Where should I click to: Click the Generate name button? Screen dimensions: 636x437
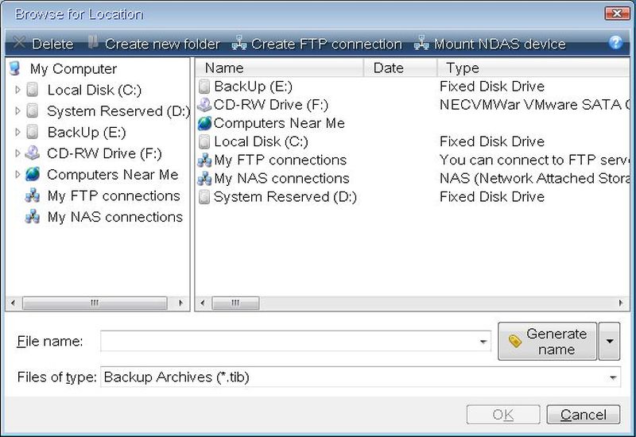click(547, 341)
